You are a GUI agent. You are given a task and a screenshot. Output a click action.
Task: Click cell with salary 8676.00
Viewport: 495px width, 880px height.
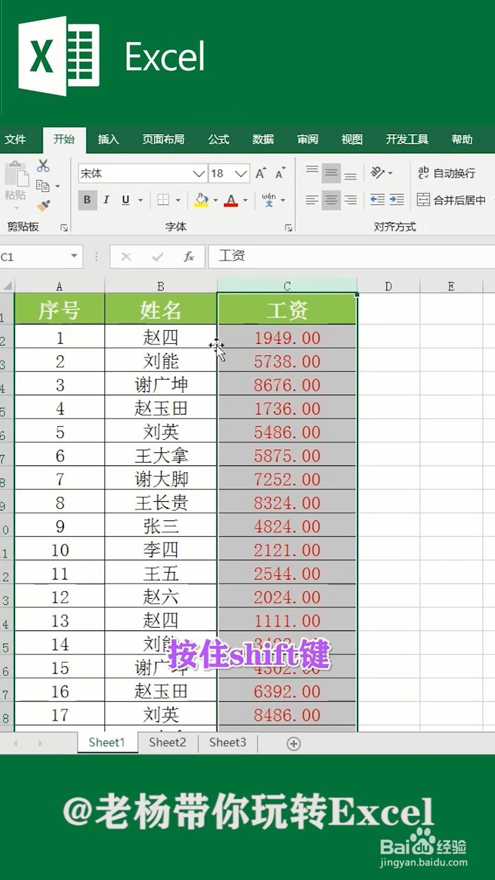287,384
